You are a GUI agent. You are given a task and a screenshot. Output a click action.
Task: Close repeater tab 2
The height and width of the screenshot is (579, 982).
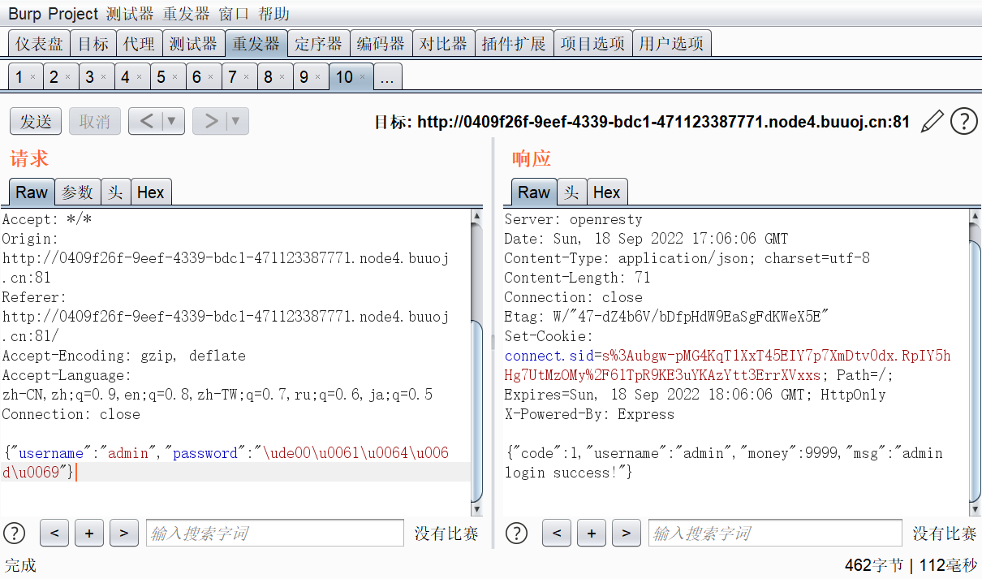click(68, 78)
